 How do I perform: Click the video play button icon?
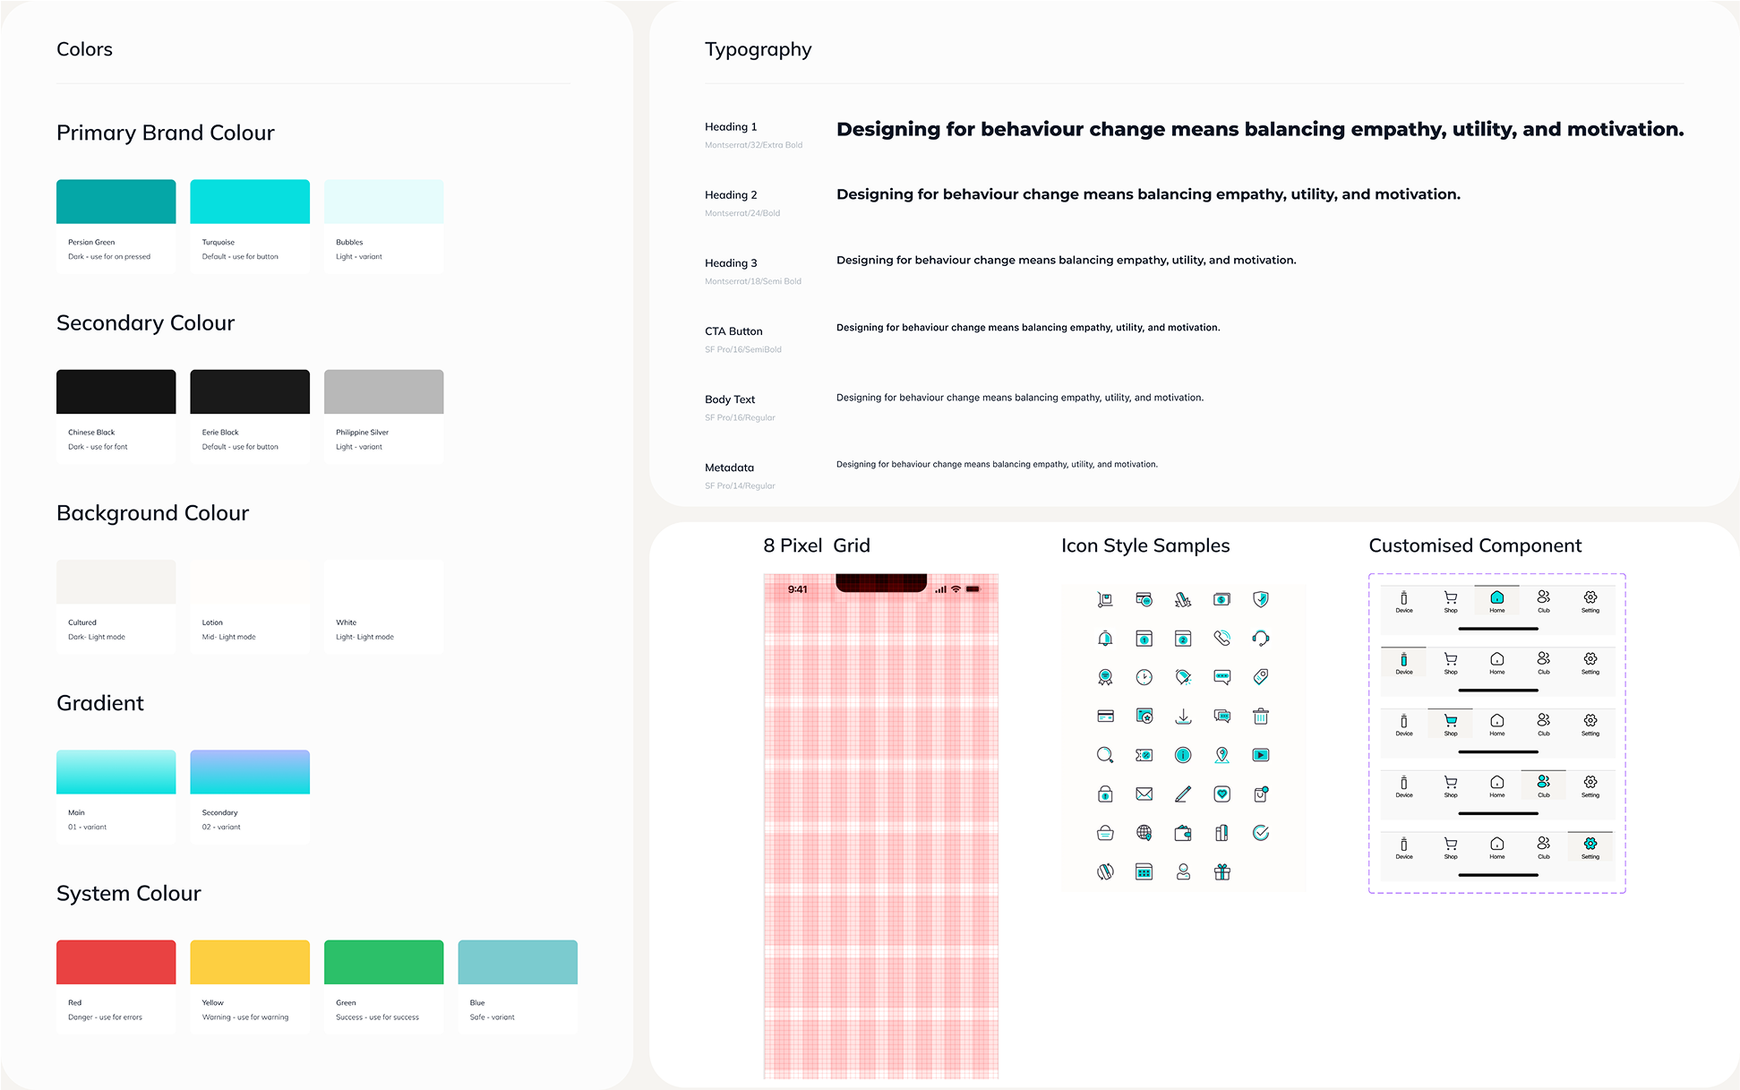(1260, 755)
